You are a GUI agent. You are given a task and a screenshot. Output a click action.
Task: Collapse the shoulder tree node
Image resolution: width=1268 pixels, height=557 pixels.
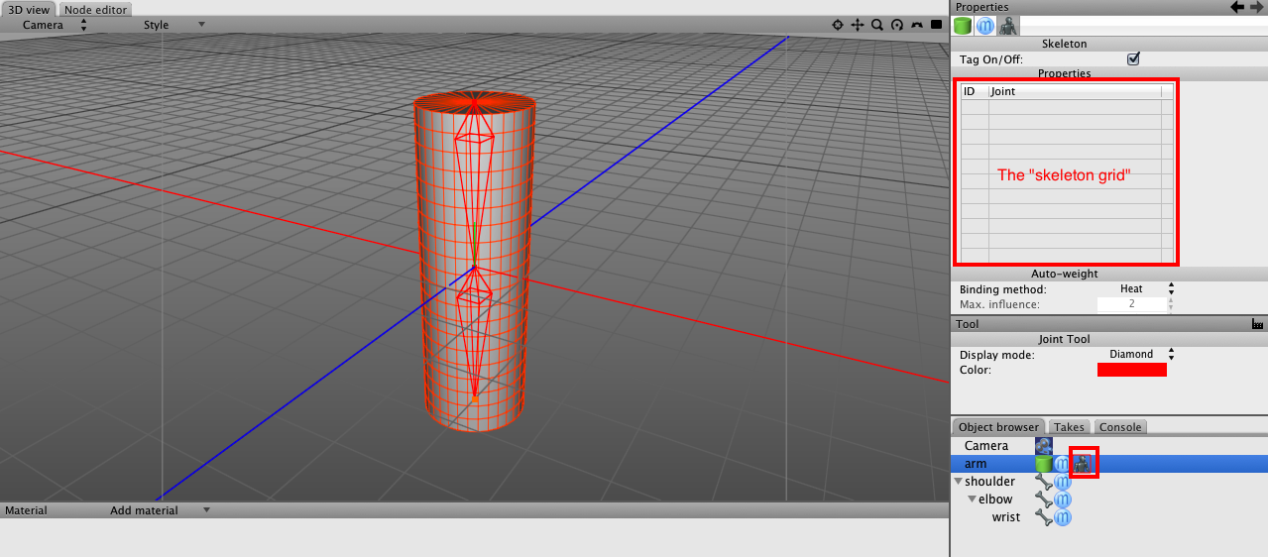coord(958,482)
